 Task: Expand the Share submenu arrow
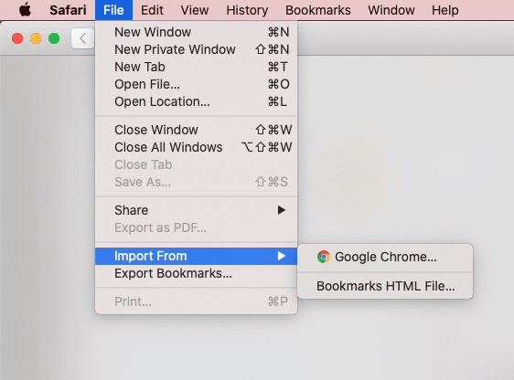282,210
